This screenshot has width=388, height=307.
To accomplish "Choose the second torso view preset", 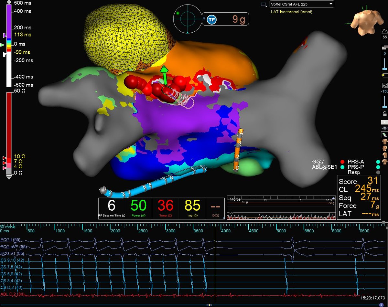I will coord(384,149).
